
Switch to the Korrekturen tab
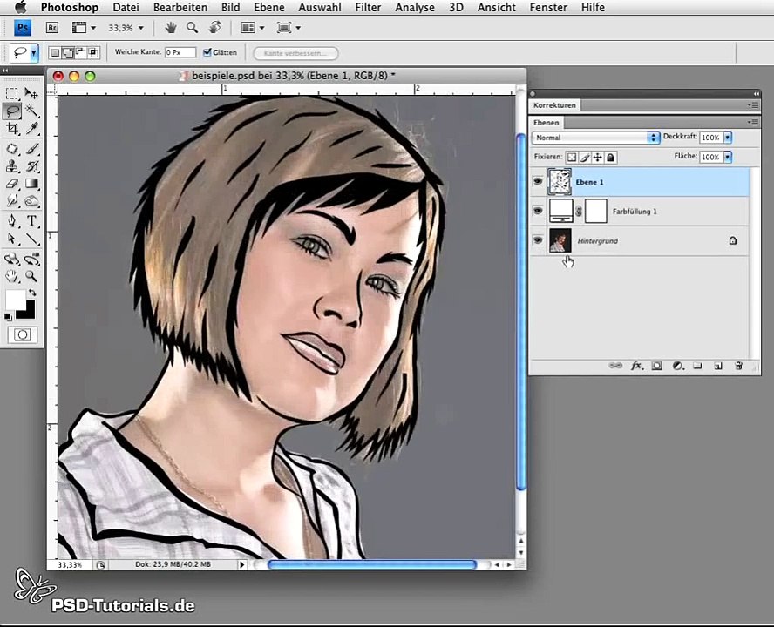[x=554, y=105]
